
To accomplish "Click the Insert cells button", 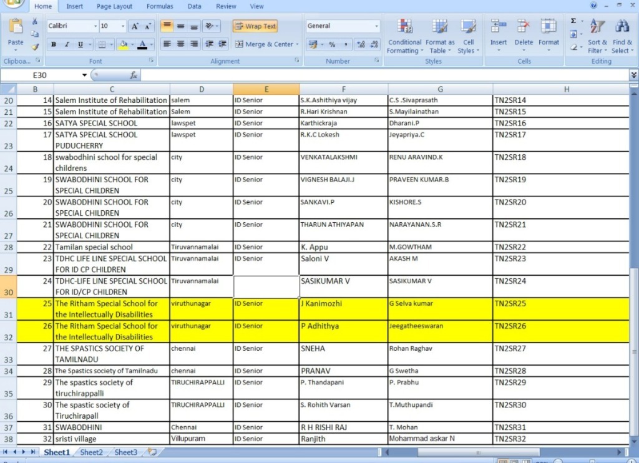I will coord(499,36).
